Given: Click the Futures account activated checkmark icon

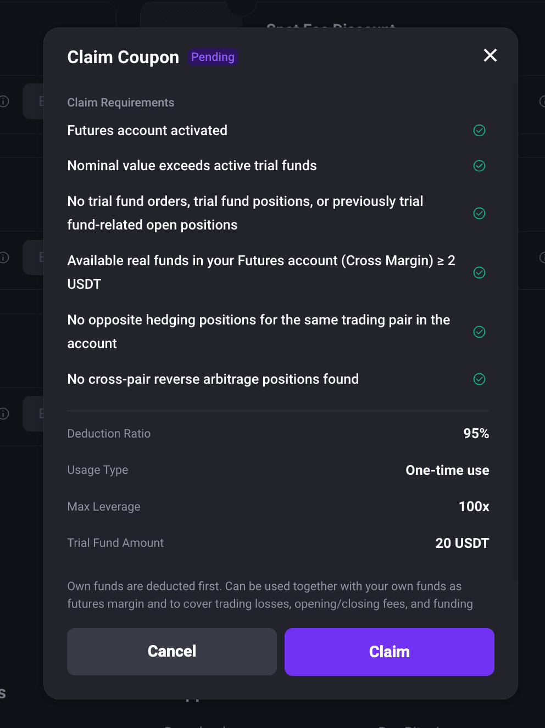Looking at the screenshot, I should click(479, 131).
